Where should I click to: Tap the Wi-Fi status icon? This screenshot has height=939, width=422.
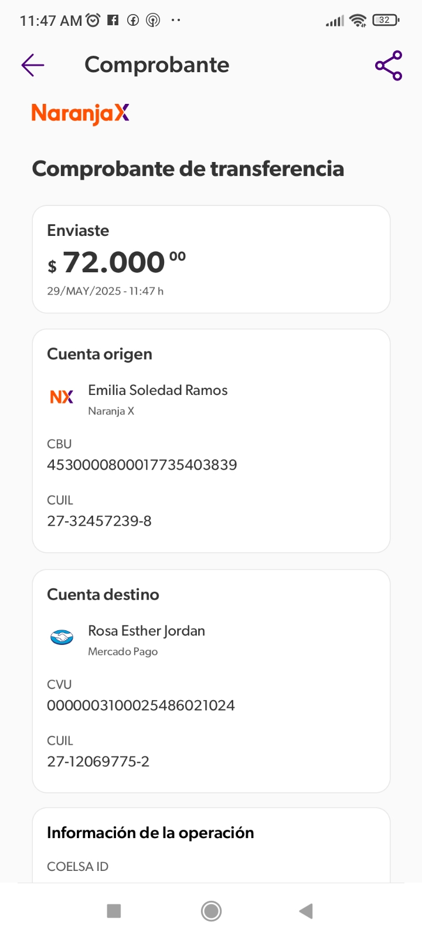point(357,21)
